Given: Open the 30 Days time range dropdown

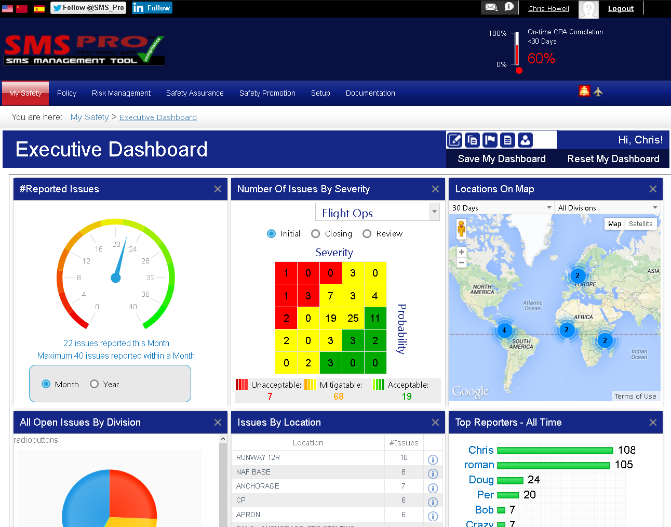Looking at the screenshot, I should [501, 208].
